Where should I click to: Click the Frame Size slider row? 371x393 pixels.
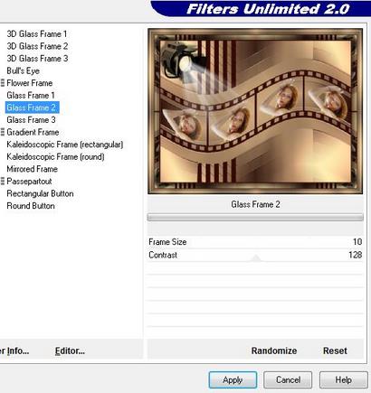(255, 242)
